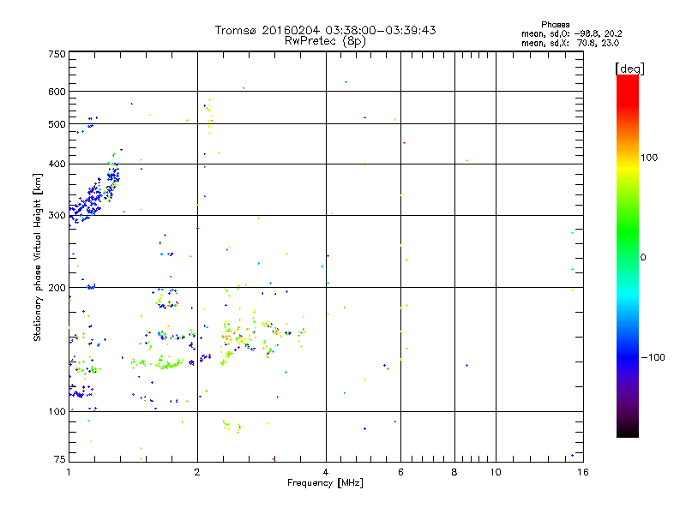
Task: Click the Phases mean, sd,O statistics line
Action: 571,33
